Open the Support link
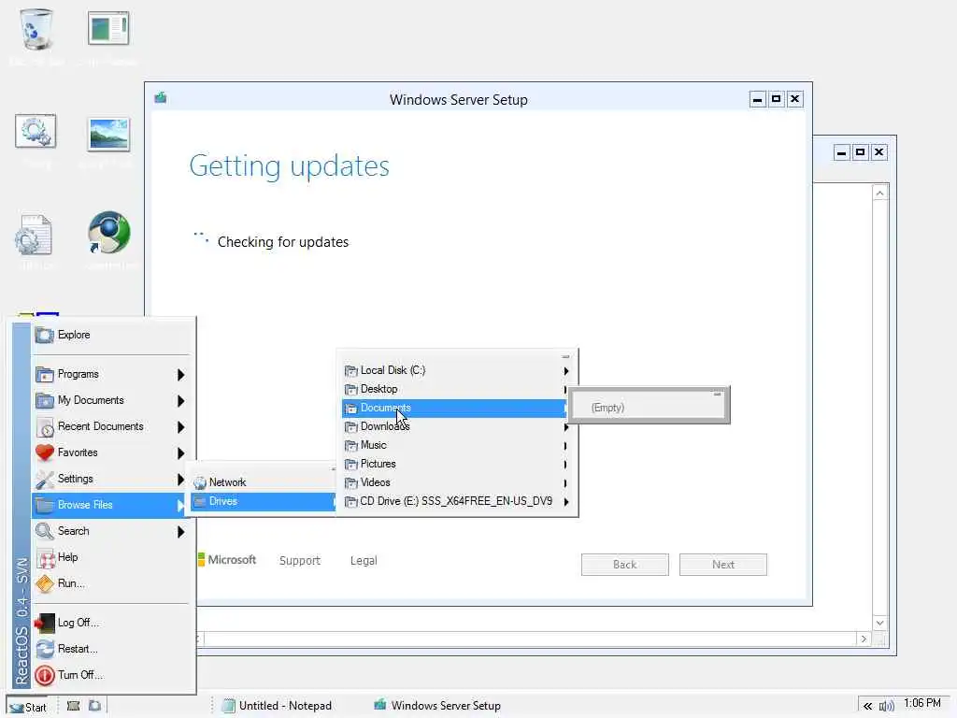 coord(300,561)
